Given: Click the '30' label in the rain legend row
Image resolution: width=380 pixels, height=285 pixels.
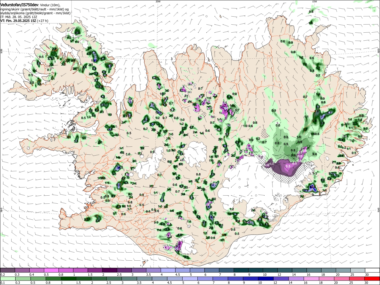Looking at the screenshot, I should (367, 283).
